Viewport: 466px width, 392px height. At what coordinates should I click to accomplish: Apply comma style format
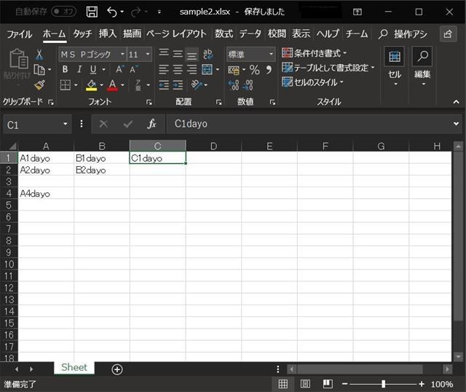coord(269,70)
